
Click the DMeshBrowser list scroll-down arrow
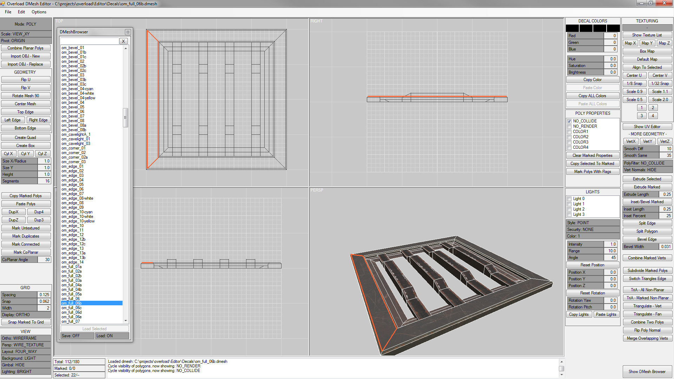(126, 321)
